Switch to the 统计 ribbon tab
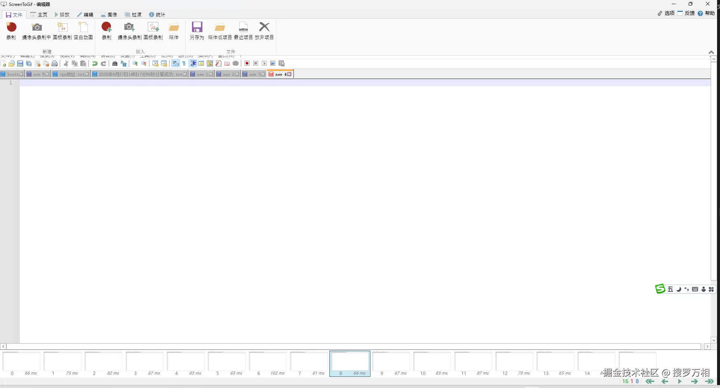Screen dimensions: 720x388 [157, 15]
